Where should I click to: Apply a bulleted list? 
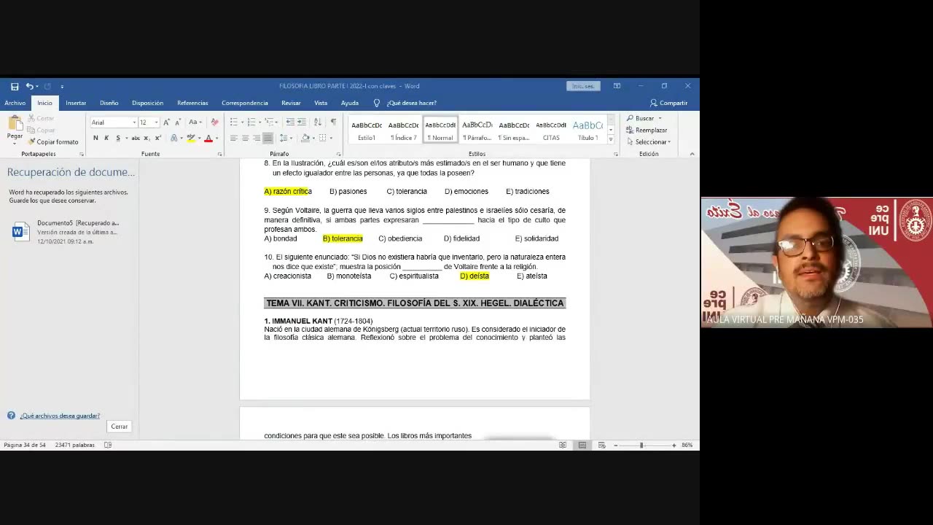234,122
